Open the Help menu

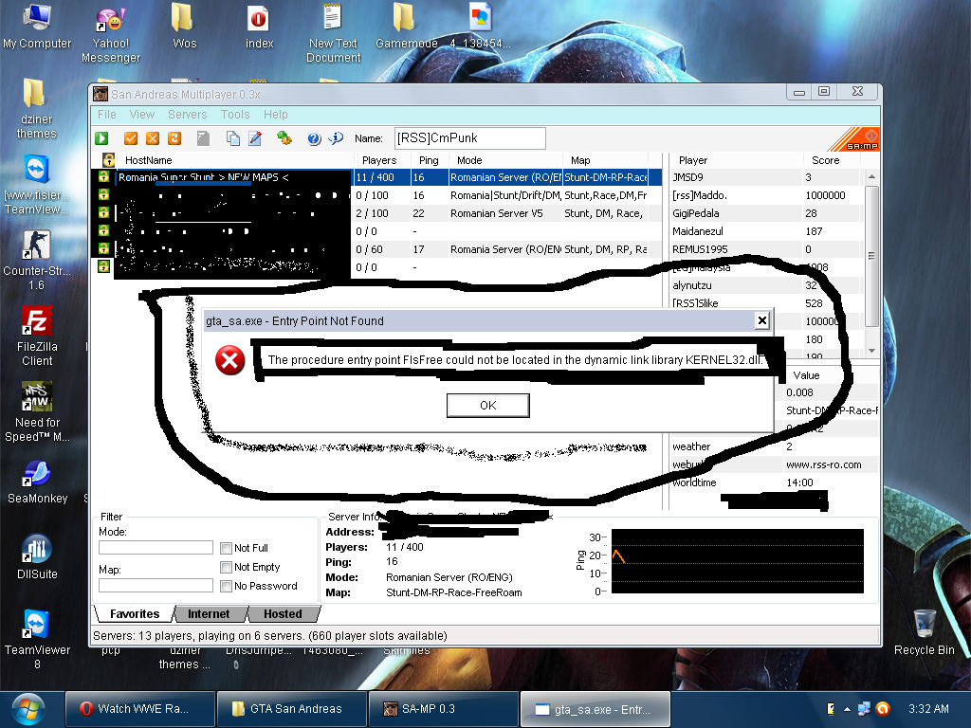pyautogui.click(x=276, y=115)
